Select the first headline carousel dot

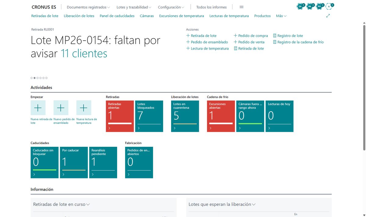pos(31,78)
